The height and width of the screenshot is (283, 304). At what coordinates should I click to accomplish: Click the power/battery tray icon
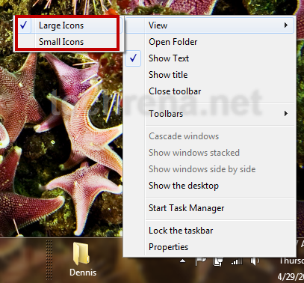(218, 261)
